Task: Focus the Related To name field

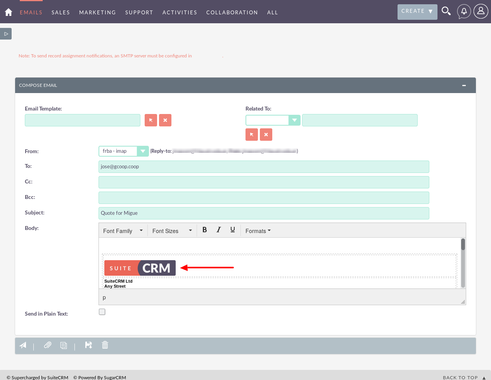Action: [x=360, y=120]
